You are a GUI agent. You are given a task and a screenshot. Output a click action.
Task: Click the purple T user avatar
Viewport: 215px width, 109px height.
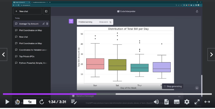point(71,21)
